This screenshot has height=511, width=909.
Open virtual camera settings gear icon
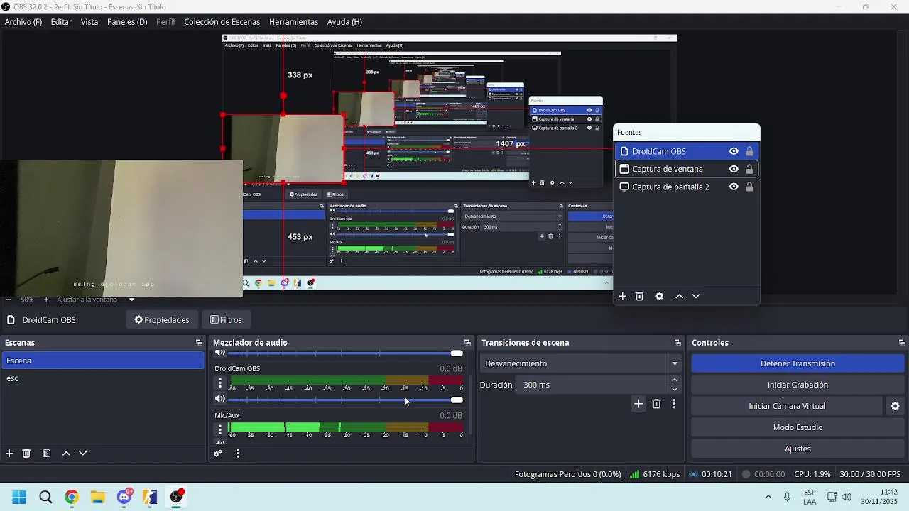[x=896, y=406]
